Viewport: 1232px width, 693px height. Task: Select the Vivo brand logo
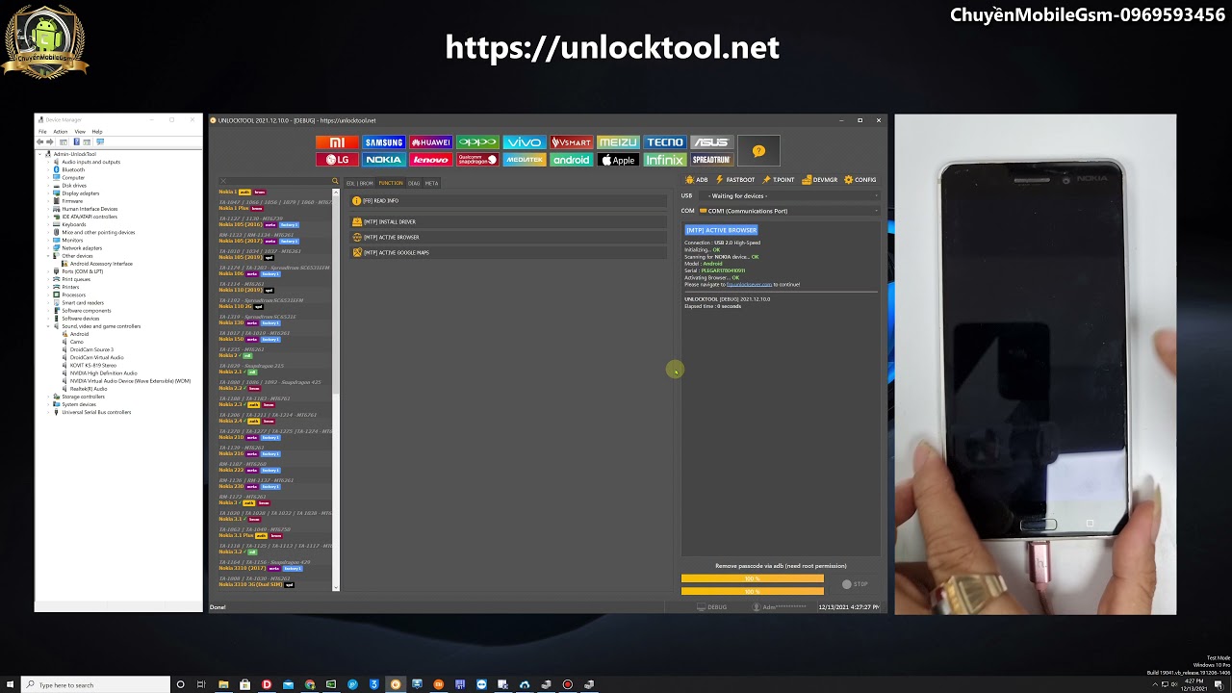[x=524, y=142]
